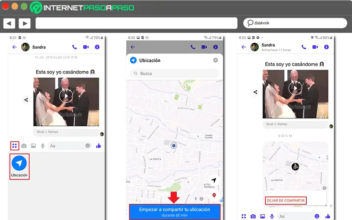The width and height of the screenshot is (352, 220).
Task: Tap the shared location map in right chat
Action: (x=295, y=166)
